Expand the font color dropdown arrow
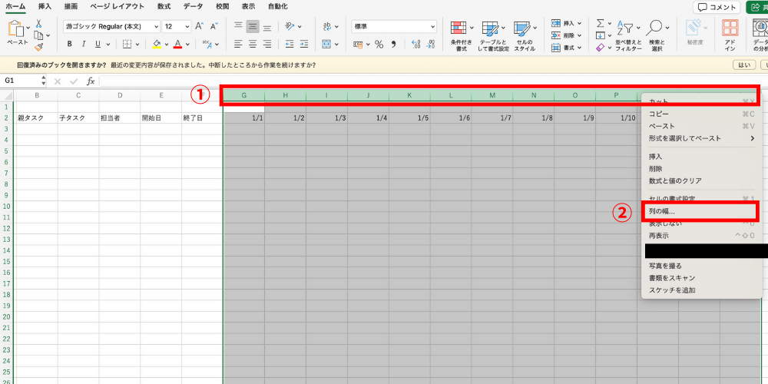The height and width of the screenshot is (384, 768). coord(187,44)
